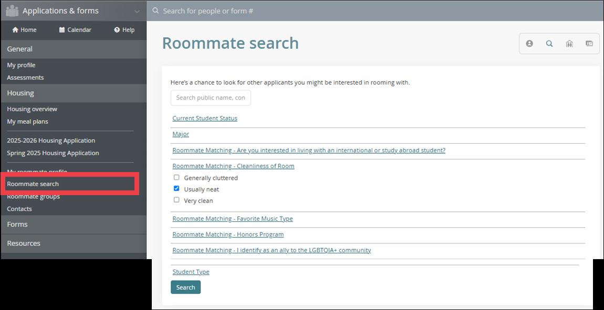The width and height of the screenshot is (604, 310).
Task: Check the Generally cluttered checkbox
Action: pyautogui.click(x=176, y=177)
